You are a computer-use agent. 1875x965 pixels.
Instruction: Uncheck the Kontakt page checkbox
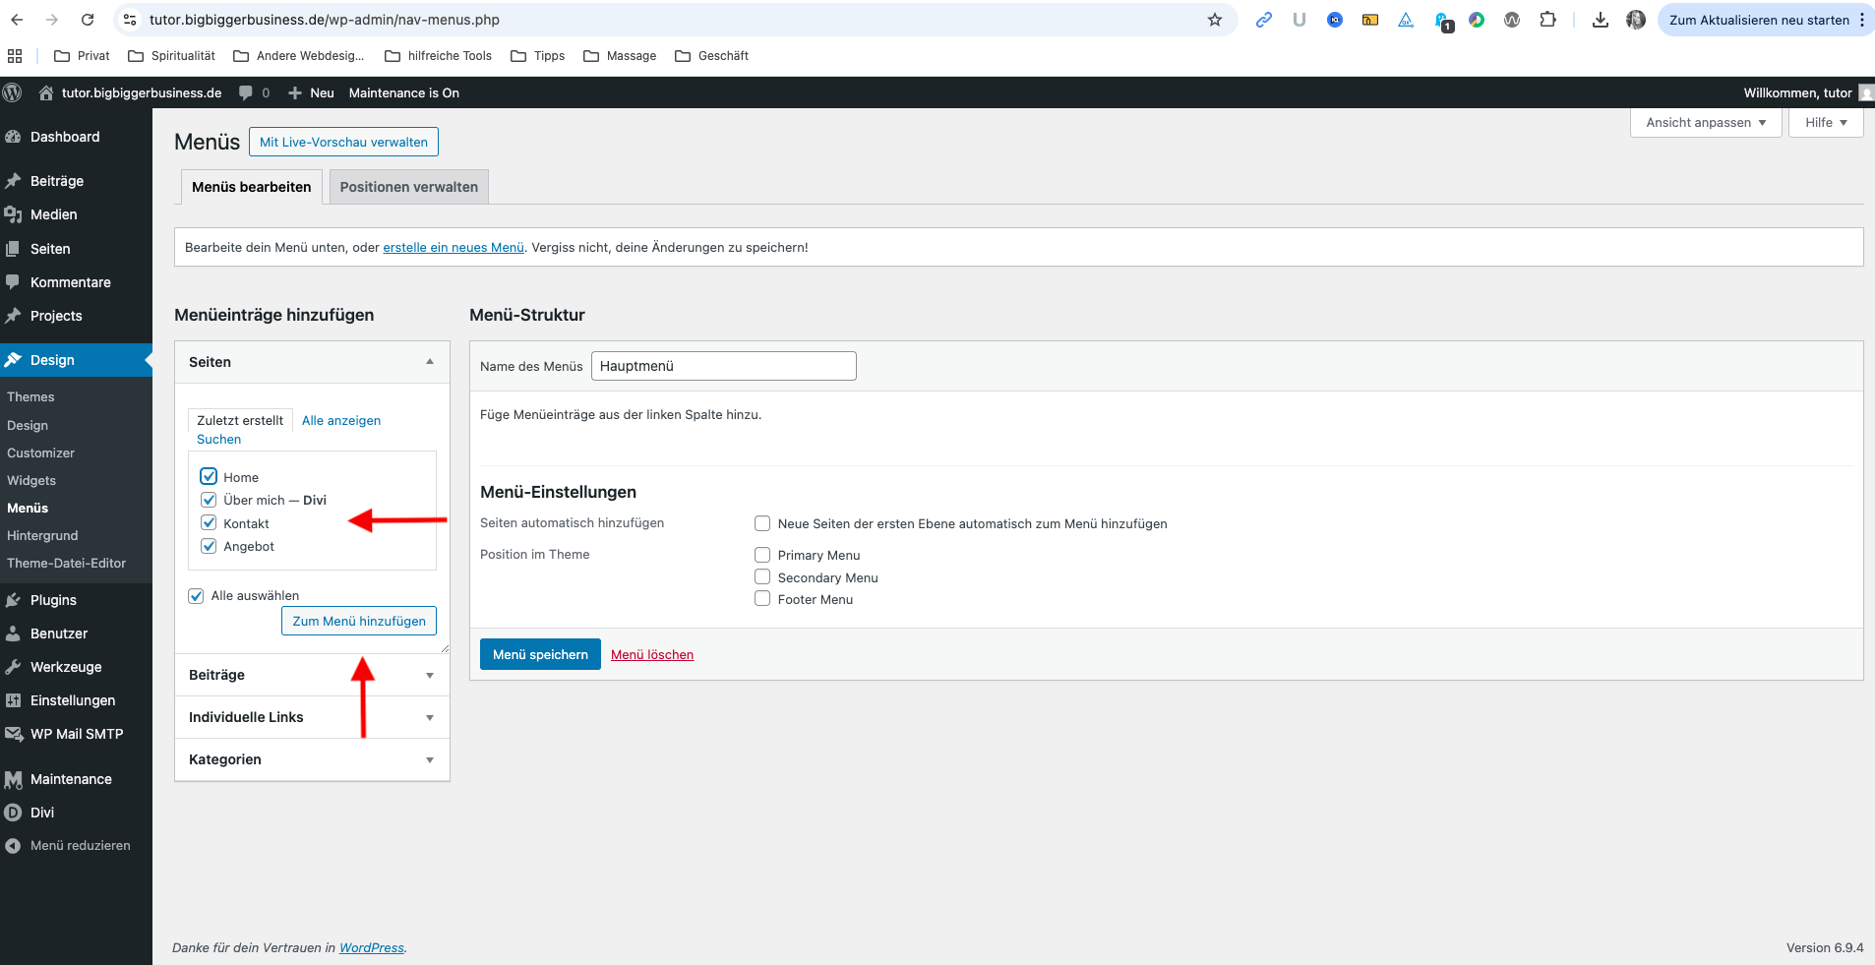209,522
